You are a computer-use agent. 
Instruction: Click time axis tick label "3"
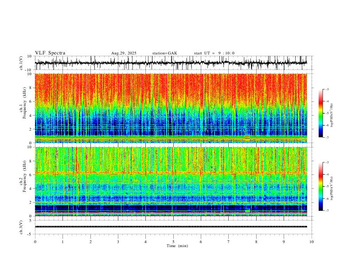[118, 242]
